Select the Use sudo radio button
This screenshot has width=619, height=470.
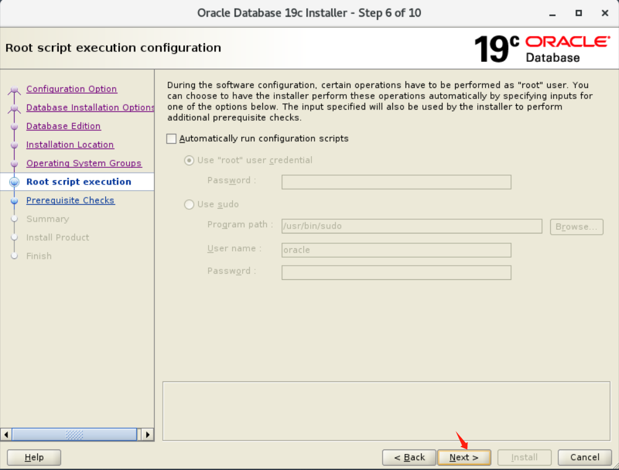click(189, 204)
